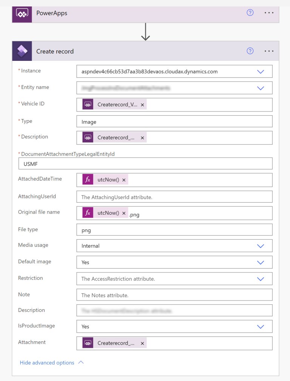This screenshot has height=381, width=290.
Task: Click the Note attribute input field
Action: click(x=174, y=295)
